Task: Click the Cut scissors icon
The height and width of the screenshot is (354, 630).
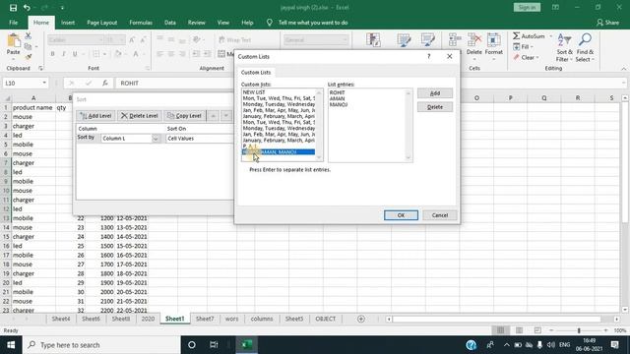Action: [29, 36]
